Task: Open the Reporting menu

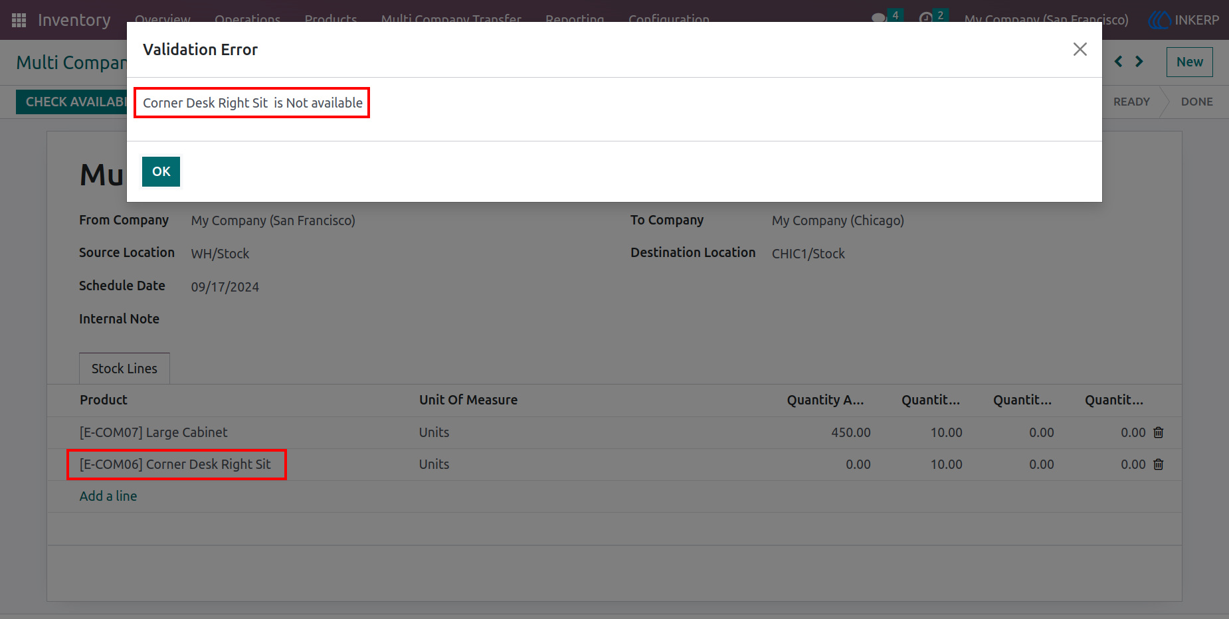Action: tap(575, 19)
